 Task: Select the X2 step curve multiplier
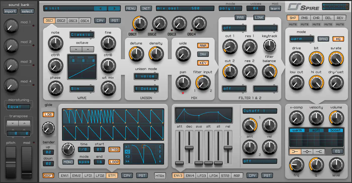127,152
